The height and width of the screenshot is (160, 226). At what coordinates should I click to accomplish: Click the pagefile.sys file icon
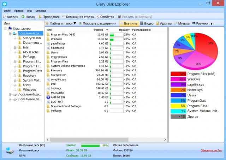coord(48,43)
